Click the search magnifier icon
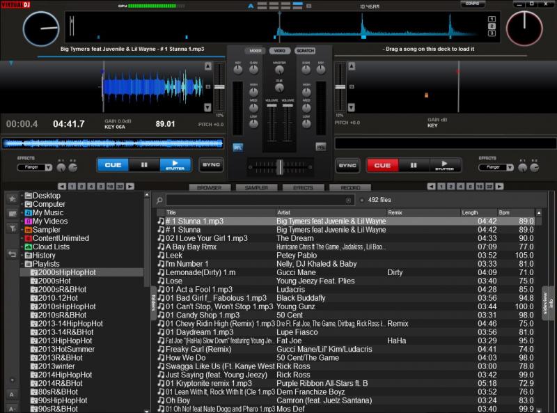 pyautogui.click(x=159, y=201)
